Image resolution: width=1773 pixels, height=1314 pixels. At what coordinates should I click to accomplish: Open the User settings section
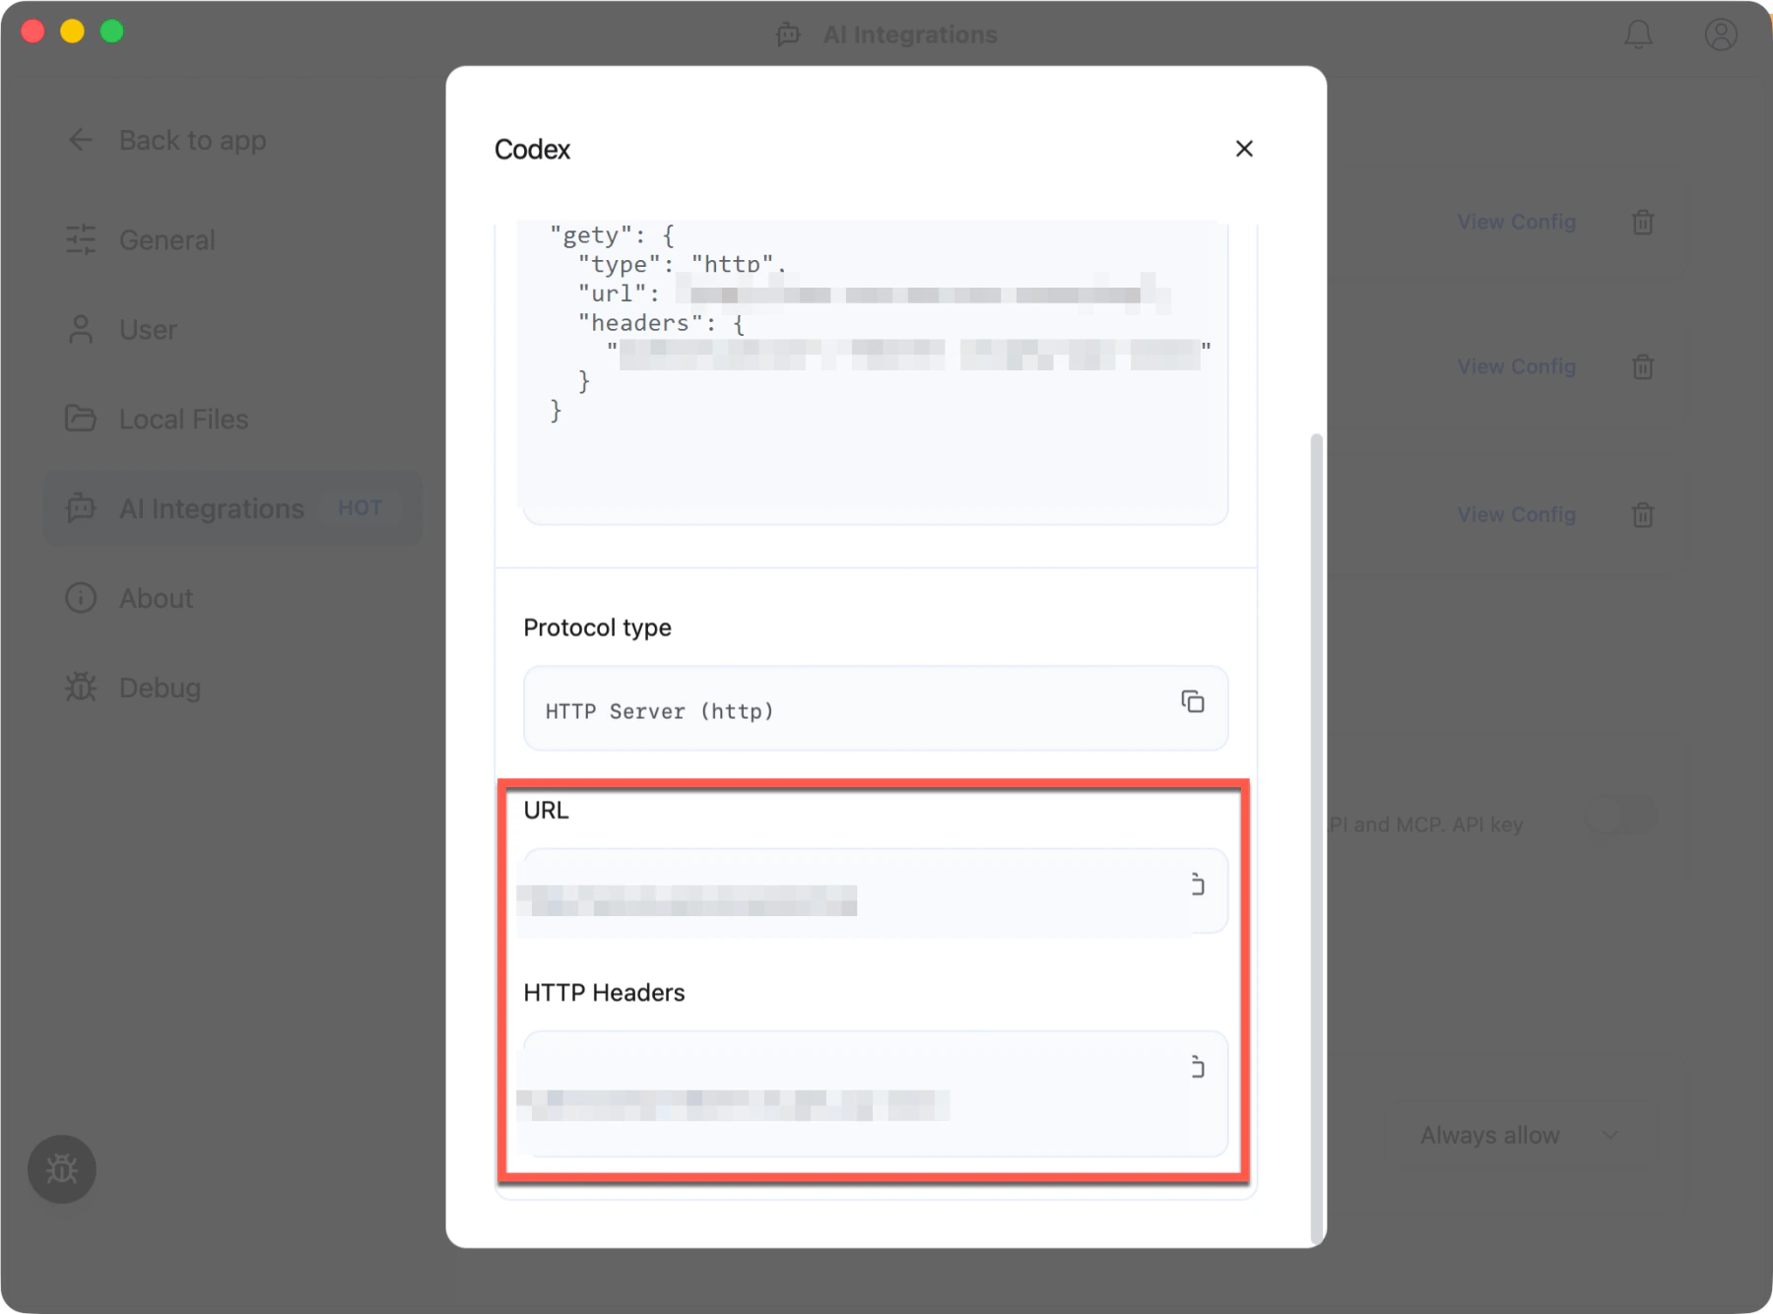232,329
